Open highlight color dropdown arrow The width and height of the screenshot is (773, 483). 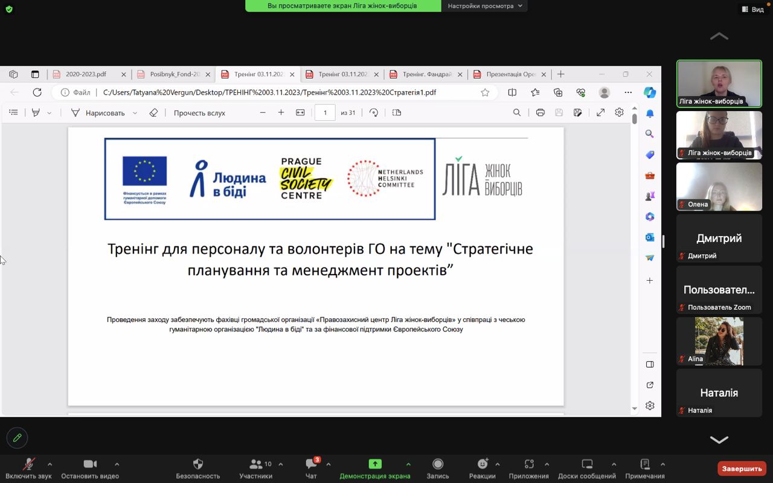[x=50, y=113]
